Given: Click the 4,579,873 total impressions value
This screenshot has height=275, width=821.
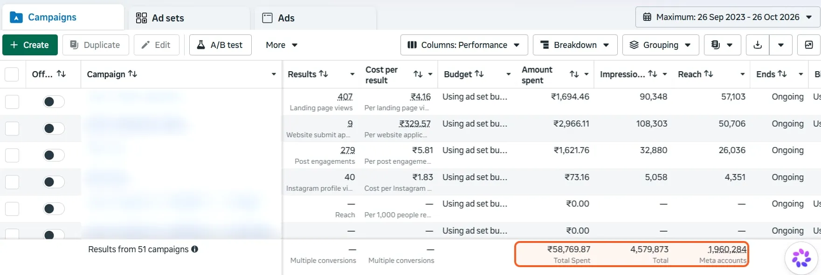Looking at the screenshot, I should click(649, 249).
